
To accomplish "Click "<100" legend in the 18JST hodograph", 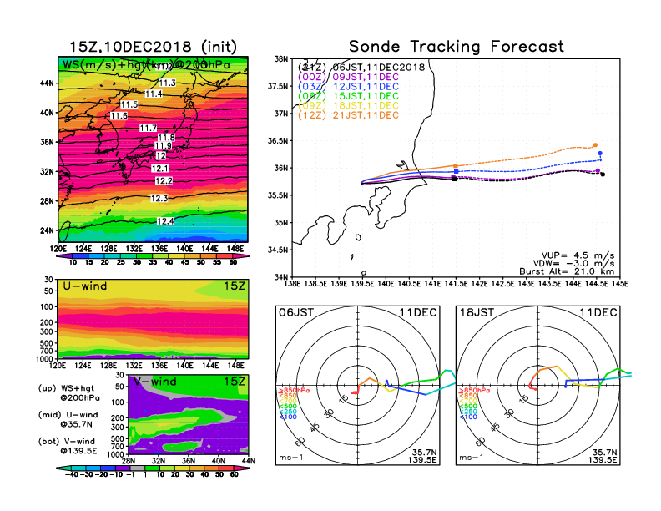I will pos(468,417).
